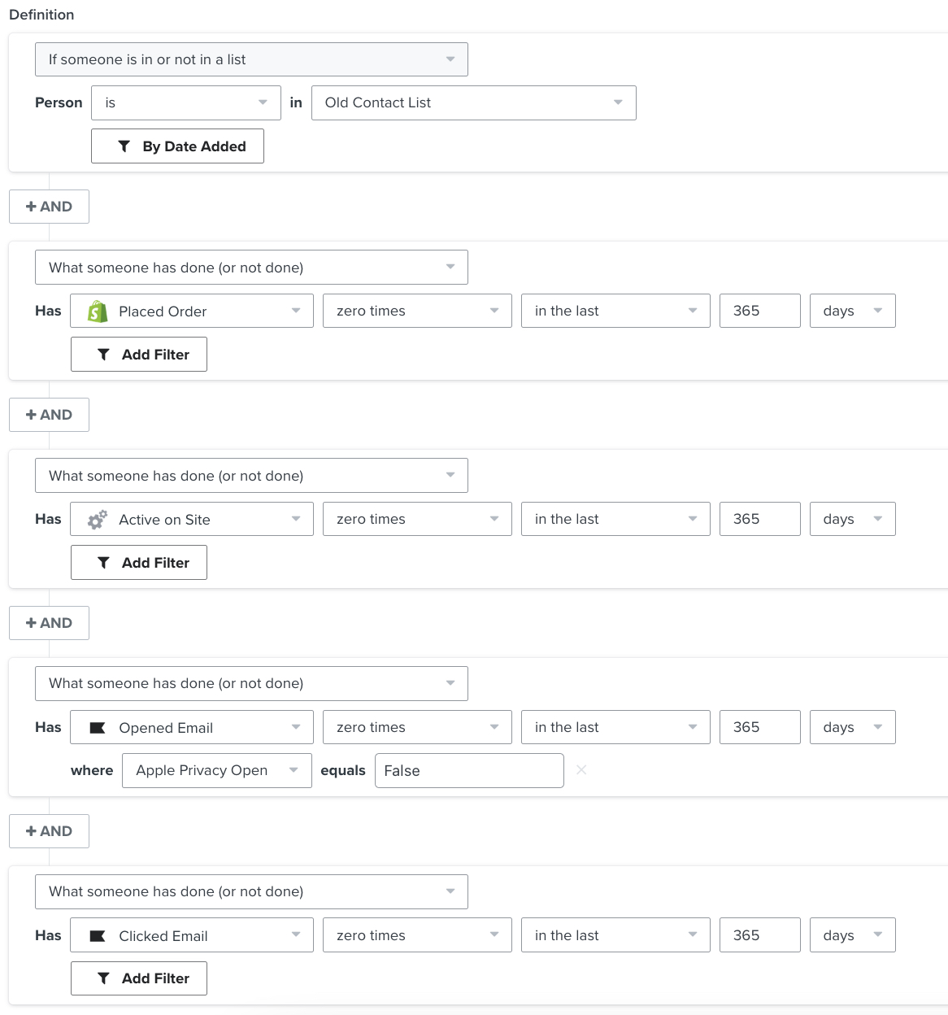The height and width of the screenshot is (1015, 948).
Task: Open 'in the last' dropdown for Clicked Email
Action: (615, 935)
